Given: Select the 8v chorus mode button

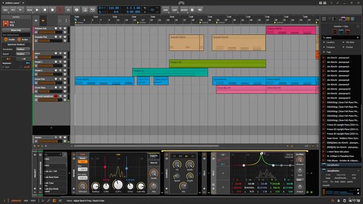Looking at the screenshot, I should [x=187, y=156].
